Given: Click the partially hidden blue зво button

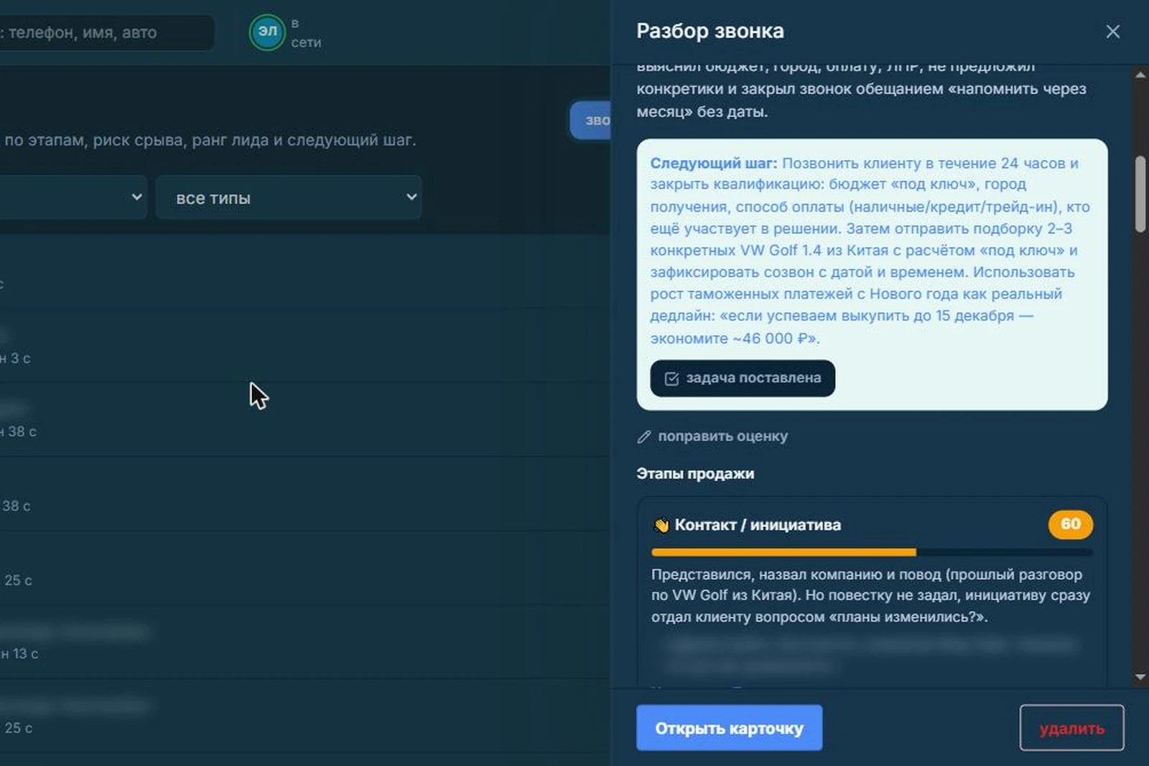Looking at the screenshot, I should coord(590,120).
